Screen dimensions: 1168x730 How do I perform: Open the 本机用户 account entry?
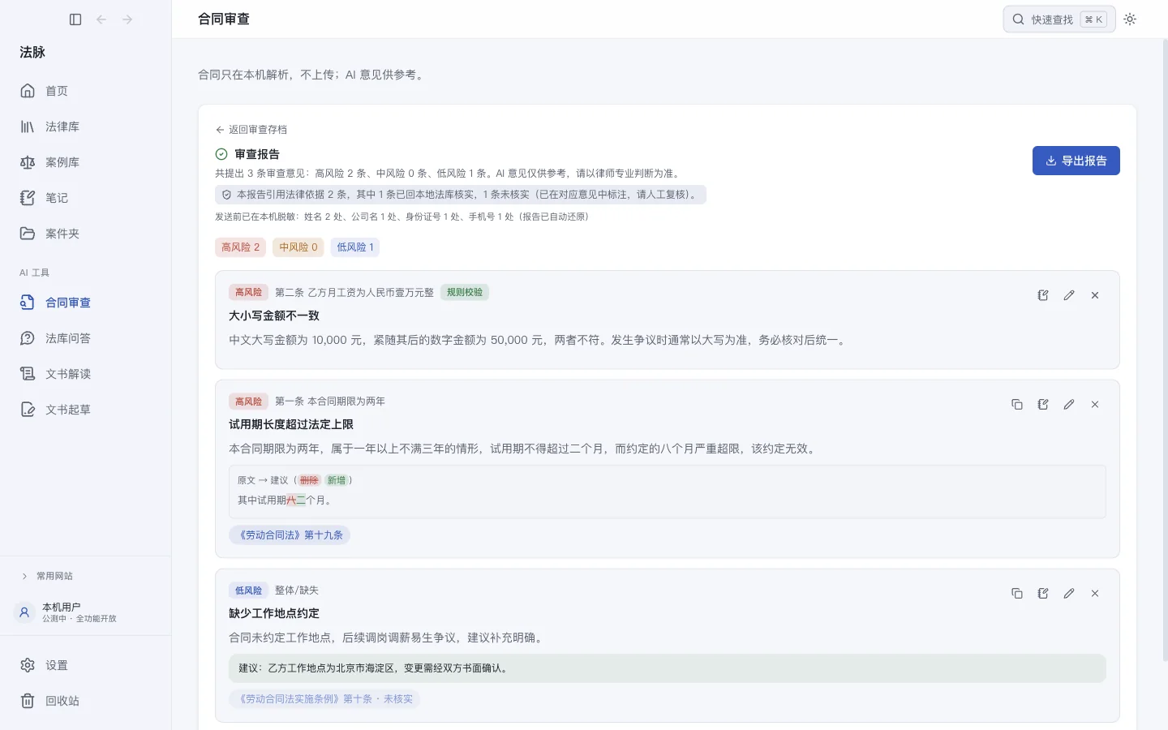click(85, 612)
